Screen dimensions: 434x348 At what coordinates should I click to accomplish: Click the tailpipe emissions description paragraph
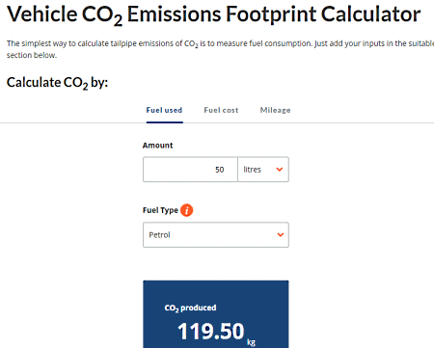click(x=220, y=49)
